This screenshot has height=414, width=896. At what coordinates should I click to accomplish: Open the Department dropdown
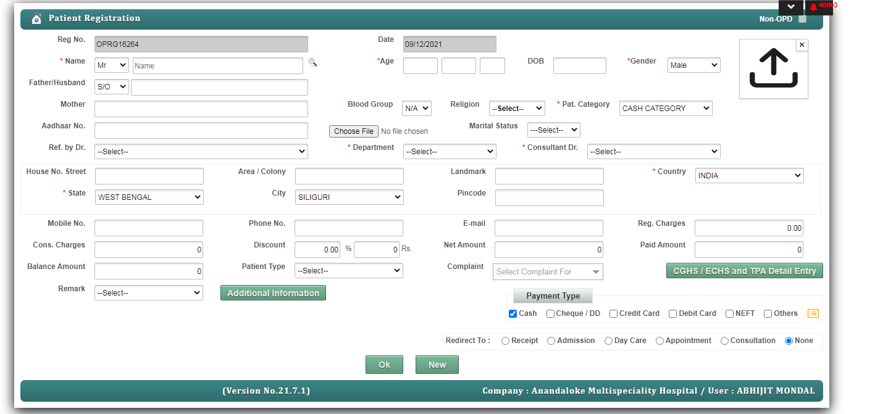pos(450,152)
